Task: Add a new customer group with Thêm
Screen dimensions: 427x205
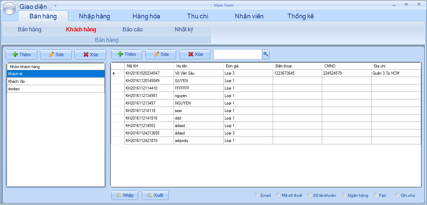Action: [22, 54]
